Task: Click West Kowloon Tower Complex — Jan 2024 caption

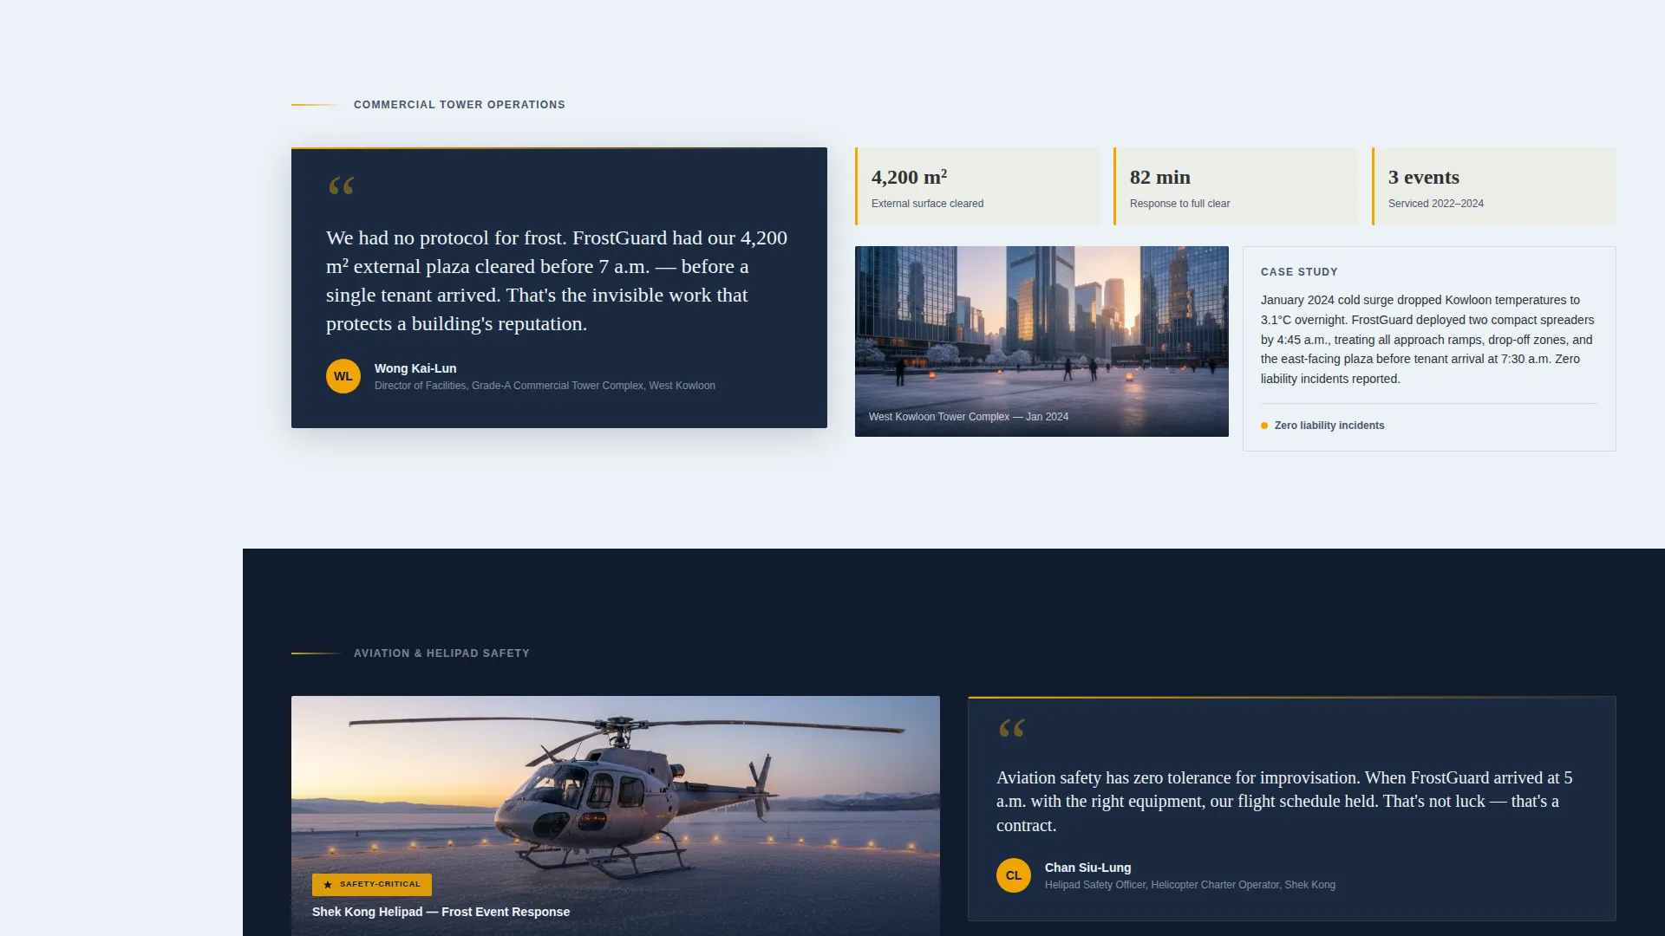Action: pos(968,417)
